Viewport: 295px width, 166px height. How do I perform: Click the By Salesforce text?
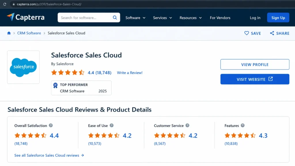pyautogui.click(x=62, y=64)
